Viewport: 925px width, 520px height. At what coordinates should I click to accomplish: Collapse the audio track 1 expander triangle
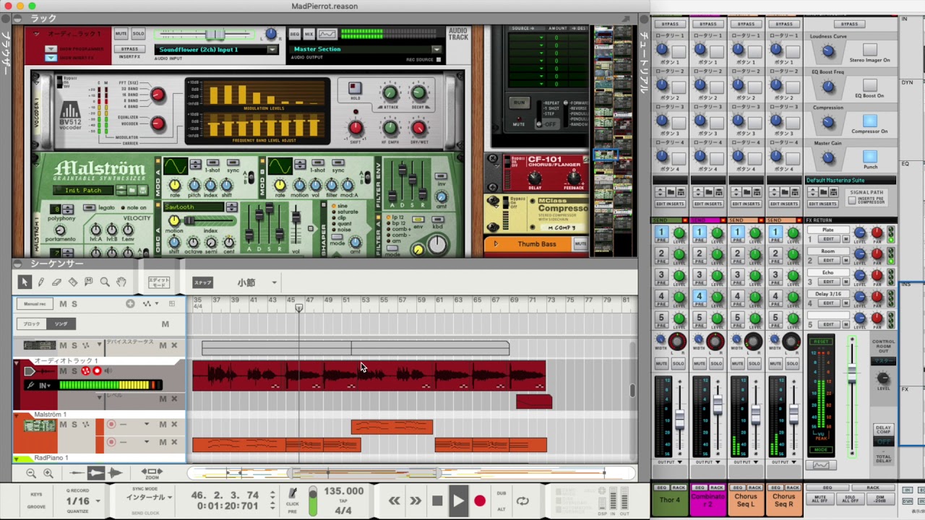pos(17,365)
